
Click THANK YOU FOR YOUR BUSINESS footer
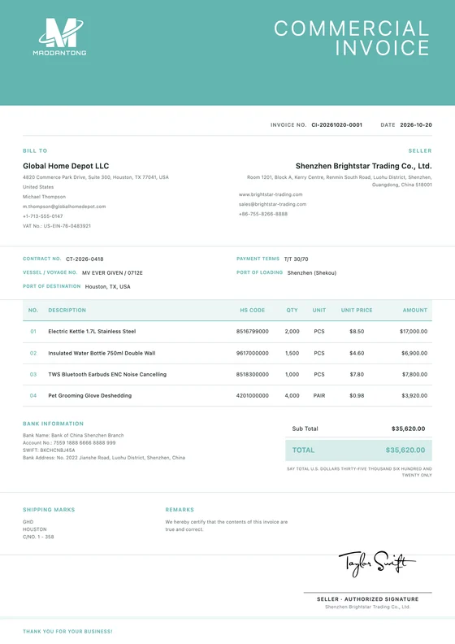click(x=67, y=631)
